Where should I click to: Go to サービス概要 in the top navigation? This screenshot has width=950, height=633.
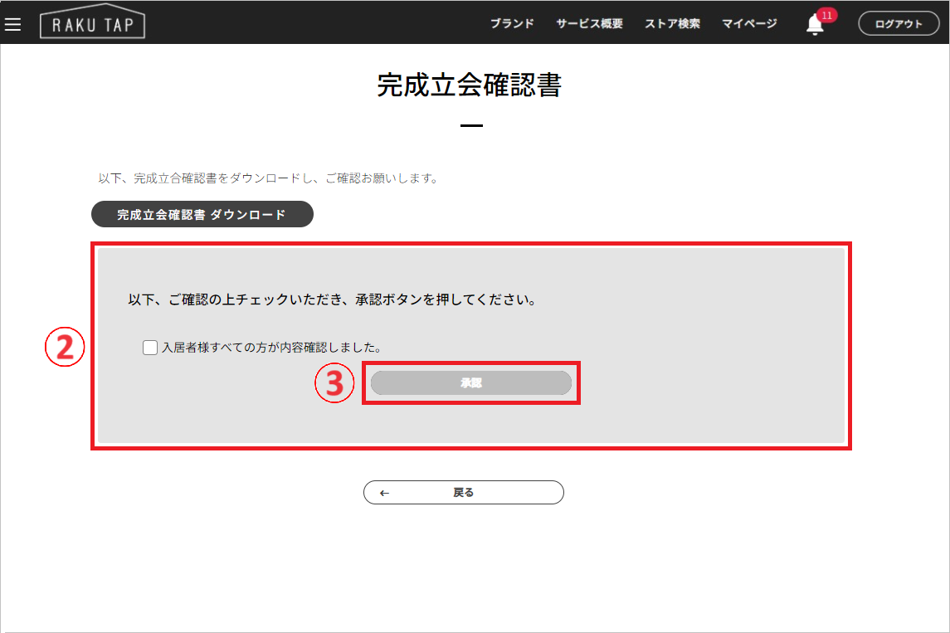point(589,23)
